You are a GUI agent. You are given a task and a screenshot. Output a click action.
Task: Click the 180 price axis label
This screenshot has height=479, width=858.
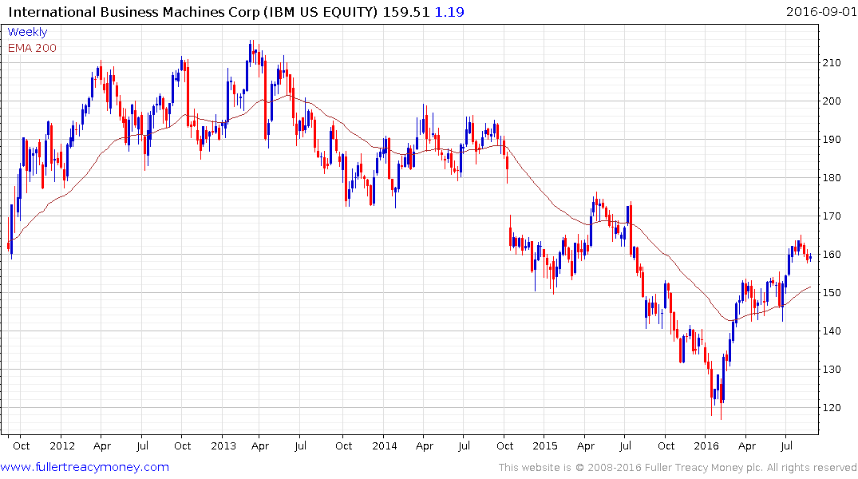(832, 177)
